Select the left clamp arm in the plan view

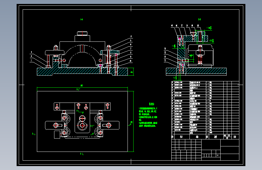tap(54, 125)
